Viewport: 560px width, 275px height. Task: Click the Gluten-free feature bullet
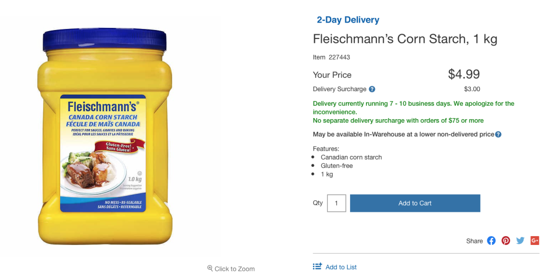337,166
